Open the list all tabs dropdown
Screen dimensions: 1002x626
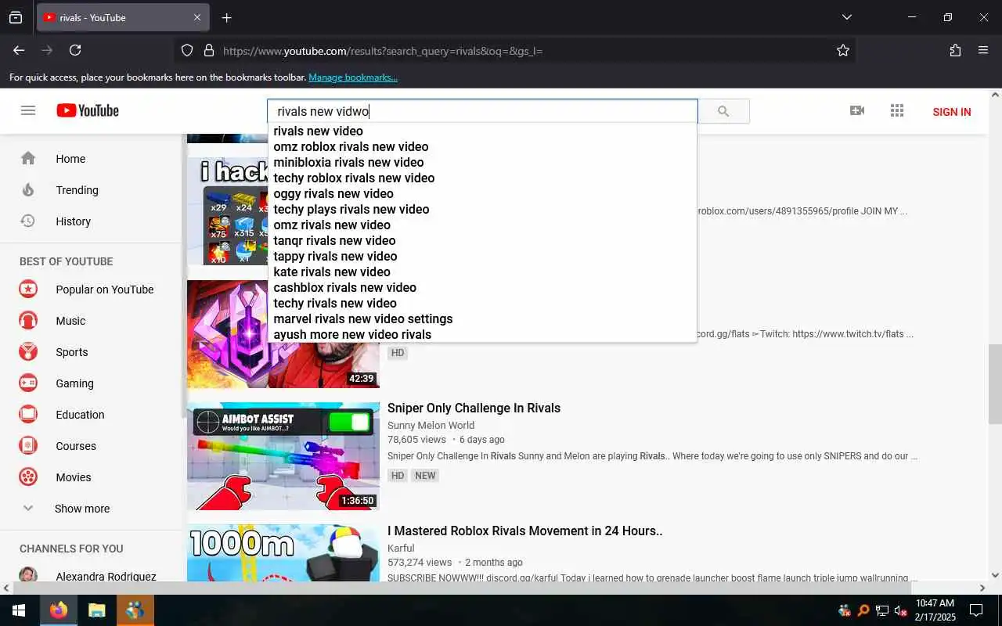[846, 17]
